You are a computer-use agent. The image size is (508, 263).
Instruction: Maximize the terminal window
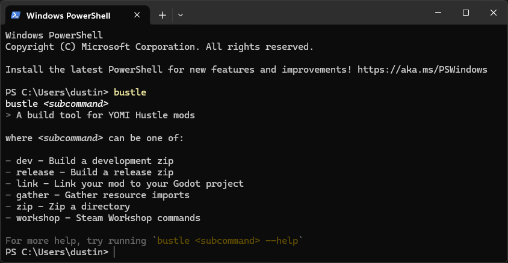pos(465,13)
